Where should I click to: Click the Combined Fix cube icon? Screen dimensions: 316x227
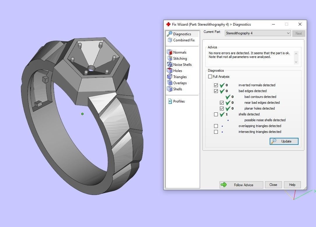click(x=170, y=40)
